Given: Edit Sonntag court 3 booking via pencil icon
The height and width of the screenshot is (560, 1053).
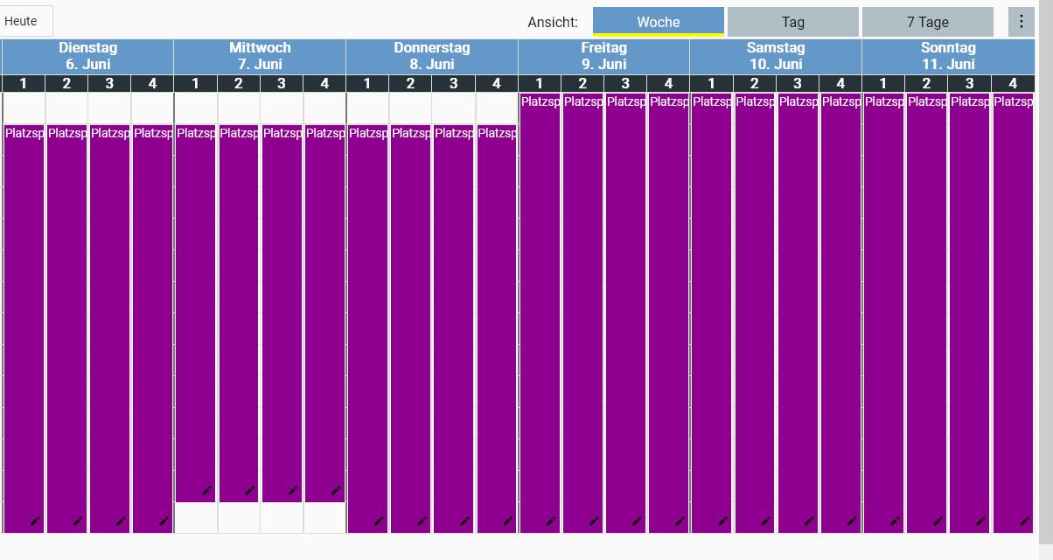Looking at the screenshot, I should coord(981,521).
